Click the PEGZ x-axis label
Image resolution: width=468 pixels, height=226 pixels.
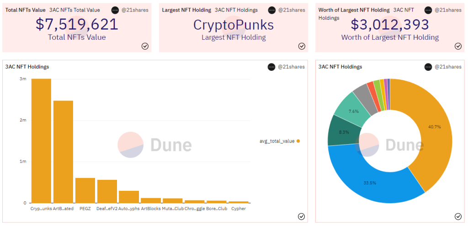[85, 209]
